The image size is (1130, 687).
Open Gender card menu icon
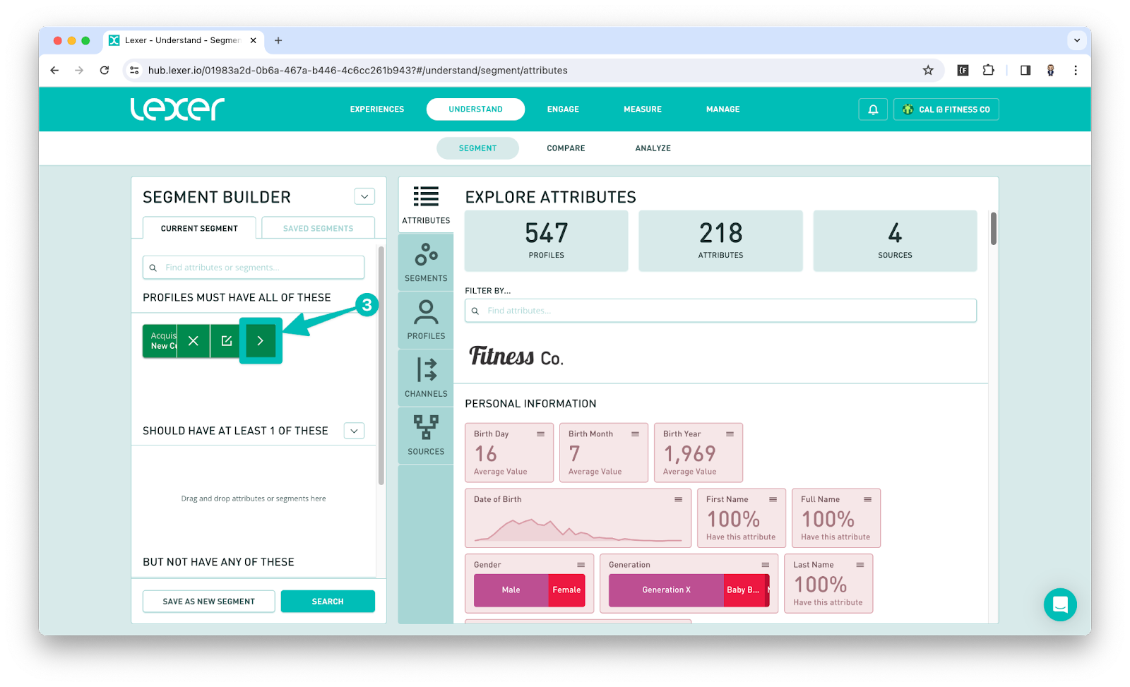tap(581, 565)
